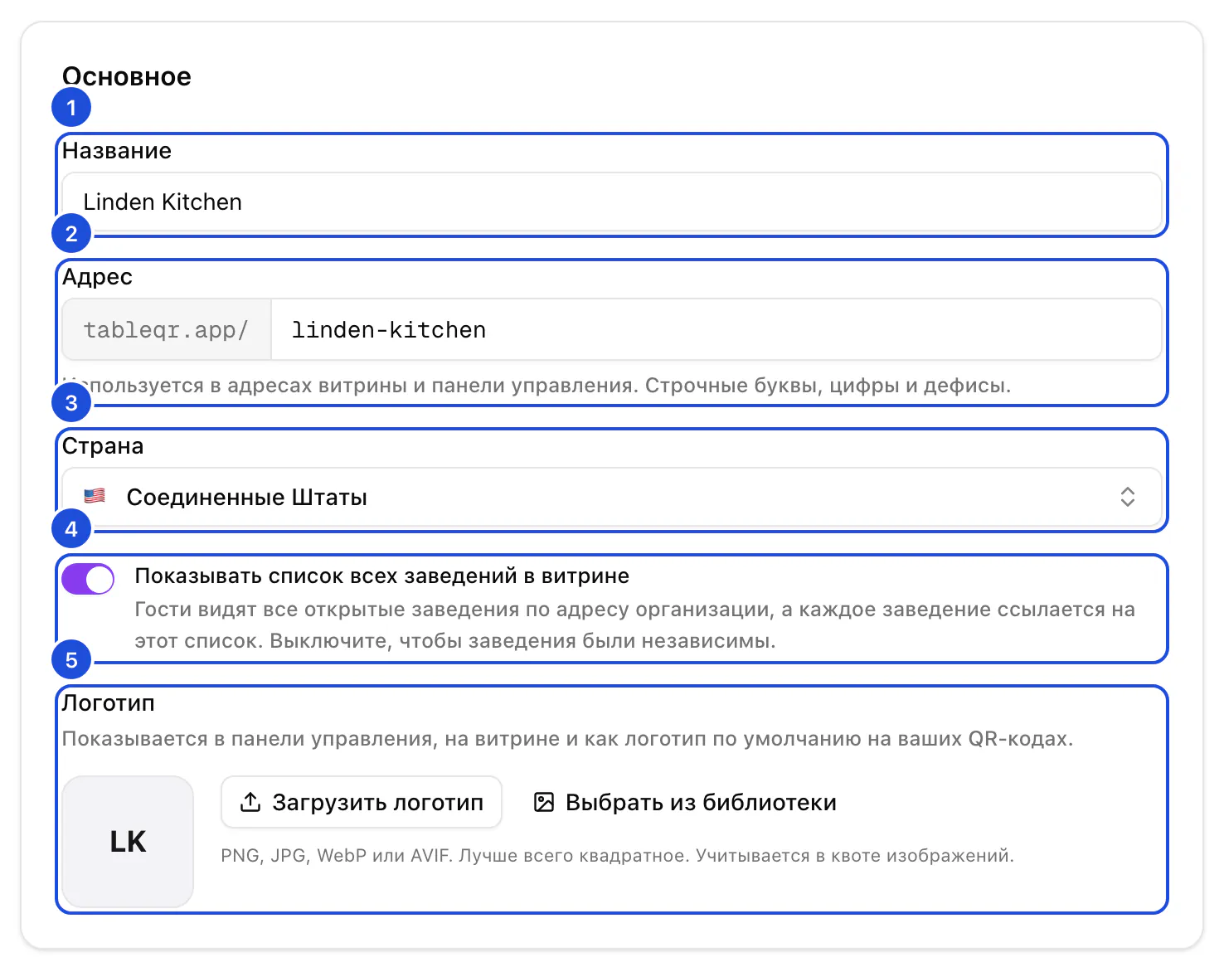Click the label Показывать список всех заведений в витрине
Image resolution: width=1224 pixels, height=967 pixels.
(x=382, y=576)
